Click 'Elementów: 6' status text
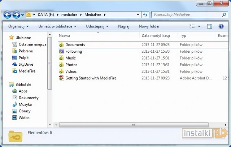The height and width of the screenshot is (147, 231). 40,133
